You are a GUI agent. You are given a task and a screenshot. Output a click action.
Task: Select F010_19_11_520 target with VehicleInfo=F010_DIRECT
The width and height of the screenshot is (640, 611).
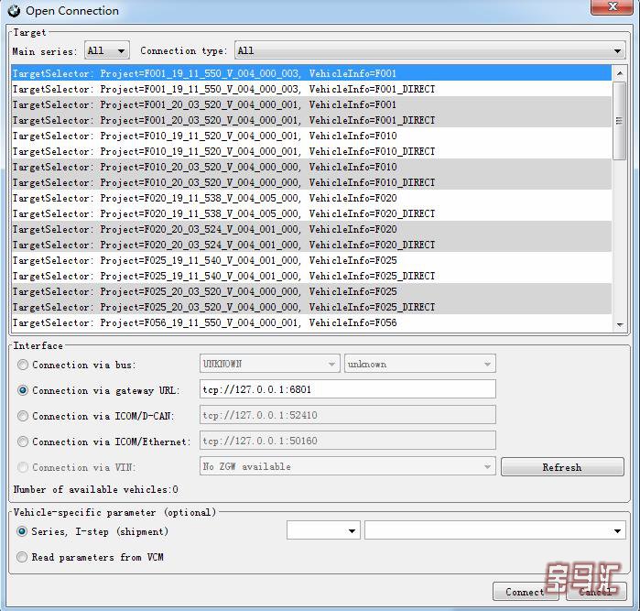311,151
